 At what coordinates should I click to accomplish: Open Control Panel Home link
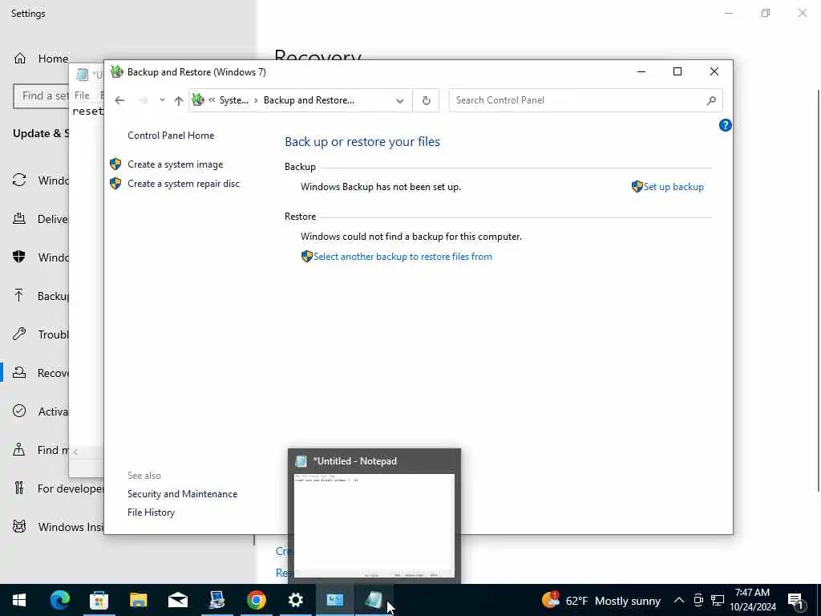tap(171, 135)
